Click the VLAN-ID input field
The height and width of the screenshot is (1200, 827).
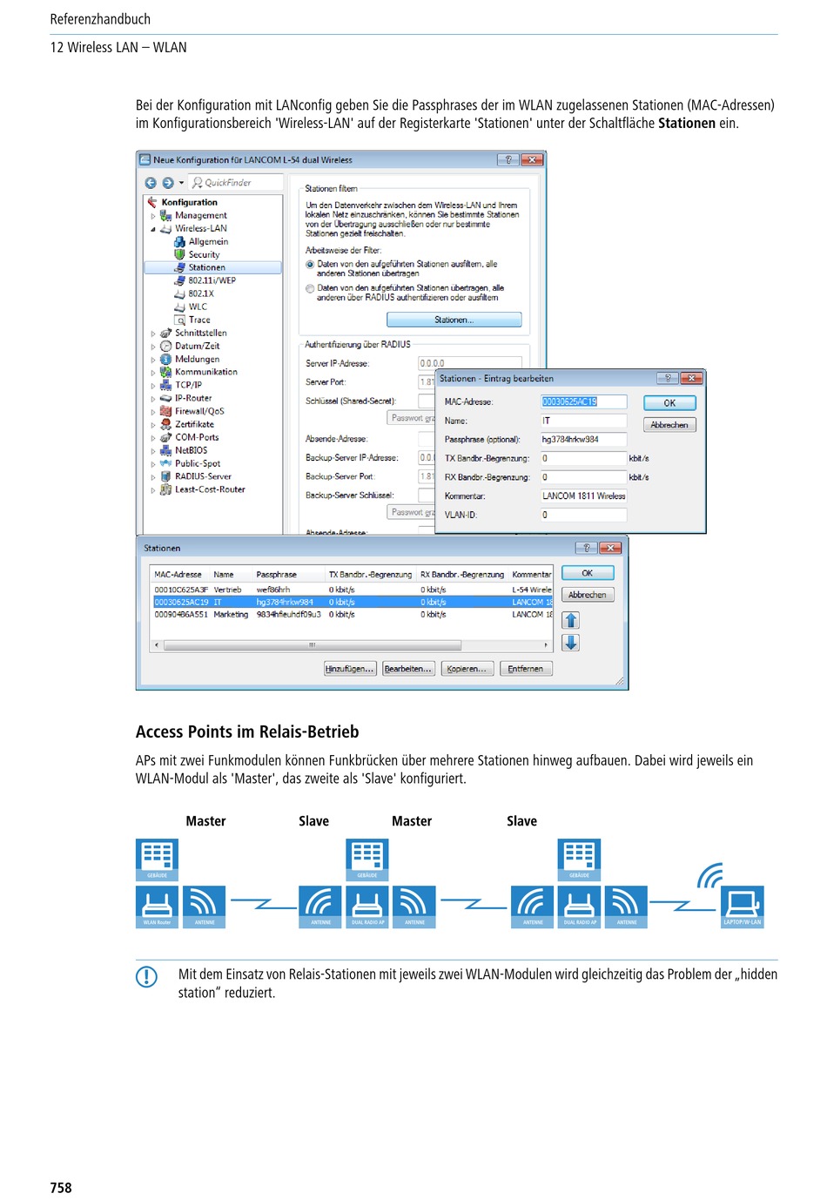point(583,515)
